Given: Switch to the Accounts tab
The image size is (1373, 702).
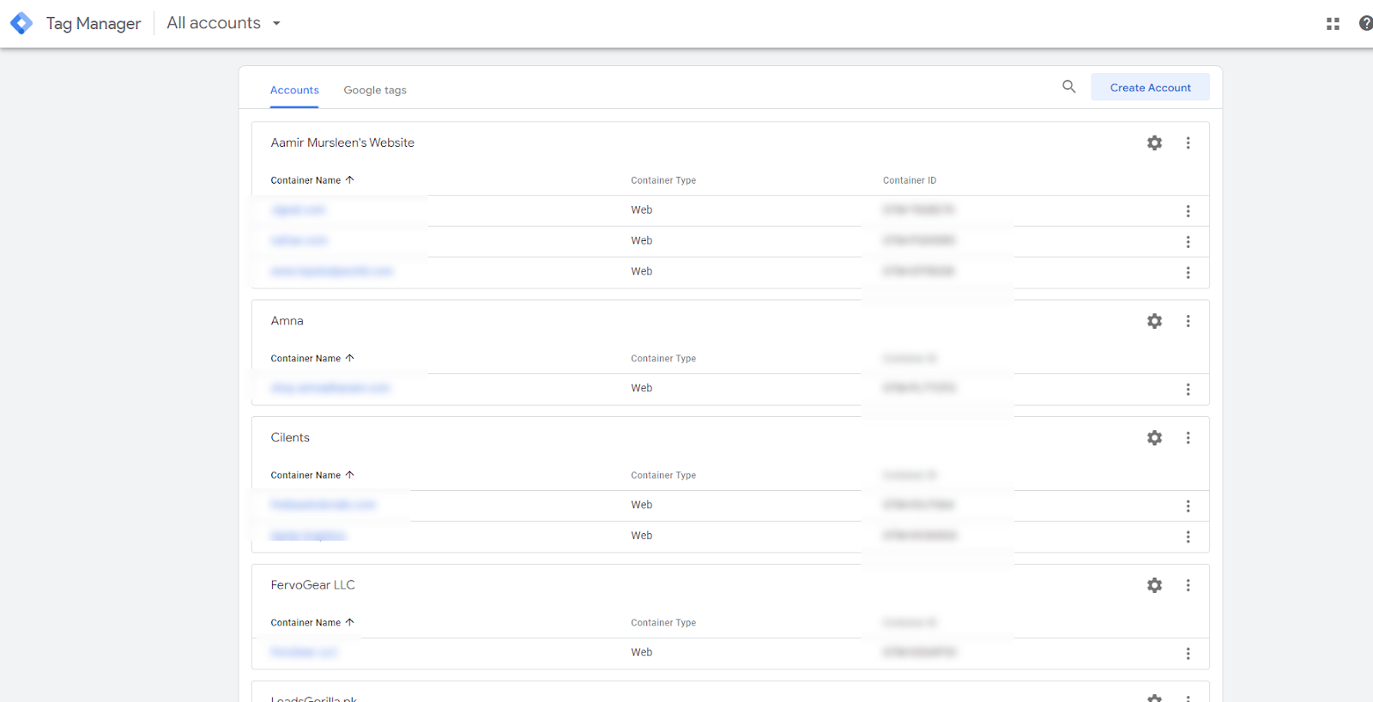Looking at the screenshot, I should 294,90.
